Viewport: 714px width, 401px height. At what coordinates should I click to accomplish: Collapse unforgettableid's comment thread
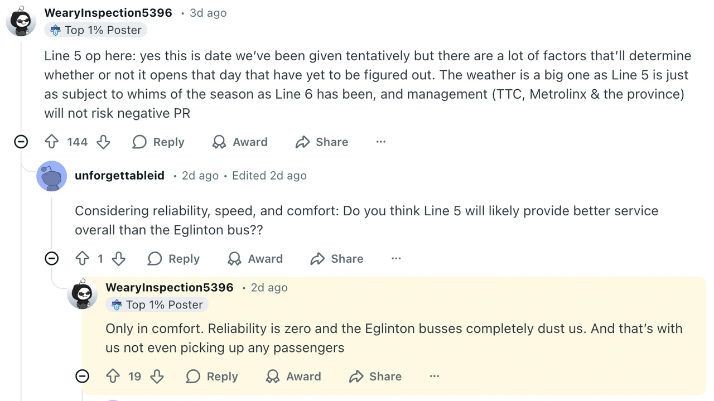51,258
